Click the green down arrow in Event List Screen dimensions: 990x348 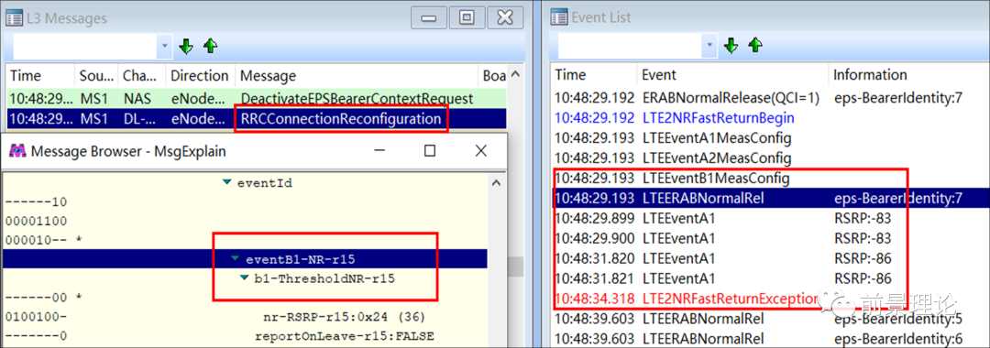coord(731,46)
